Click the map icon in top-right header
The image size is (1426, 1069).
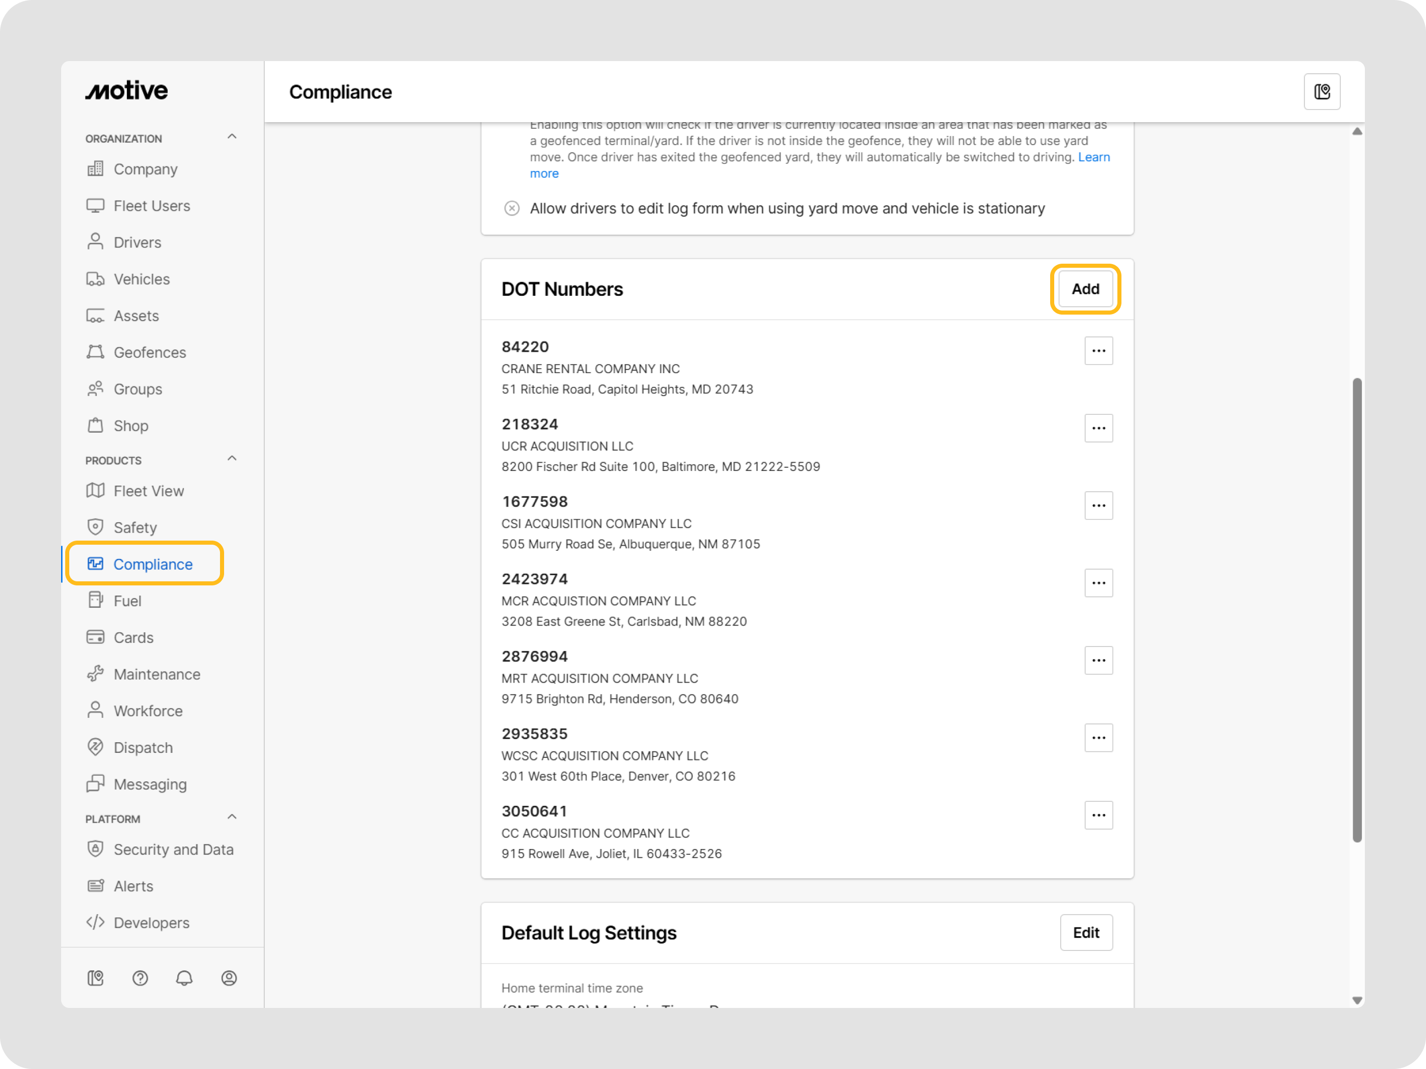(x=1322, y=92)
